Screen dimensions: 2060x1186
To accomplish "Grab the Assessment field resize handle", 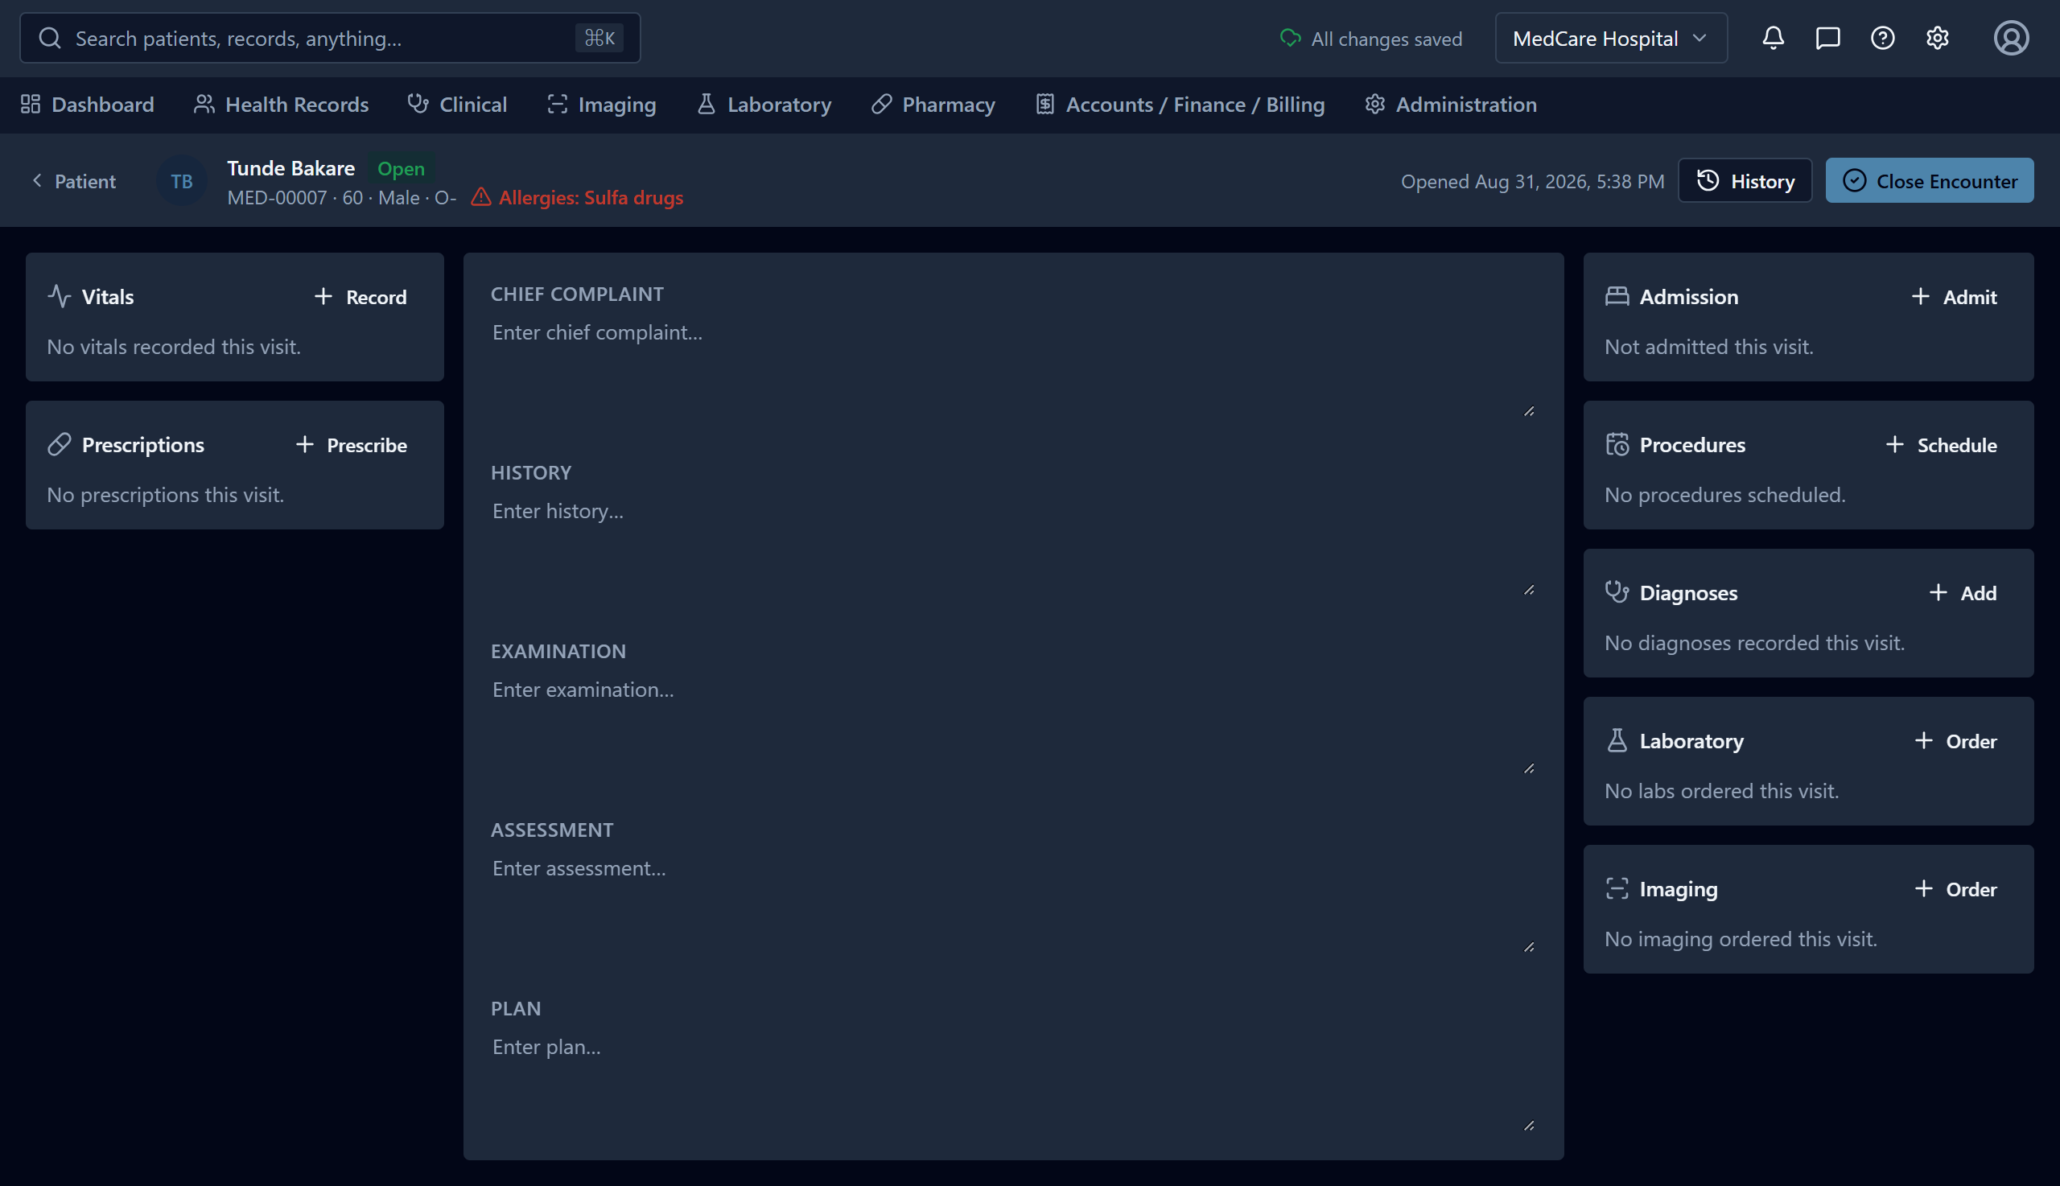I will click(1529, 946).
